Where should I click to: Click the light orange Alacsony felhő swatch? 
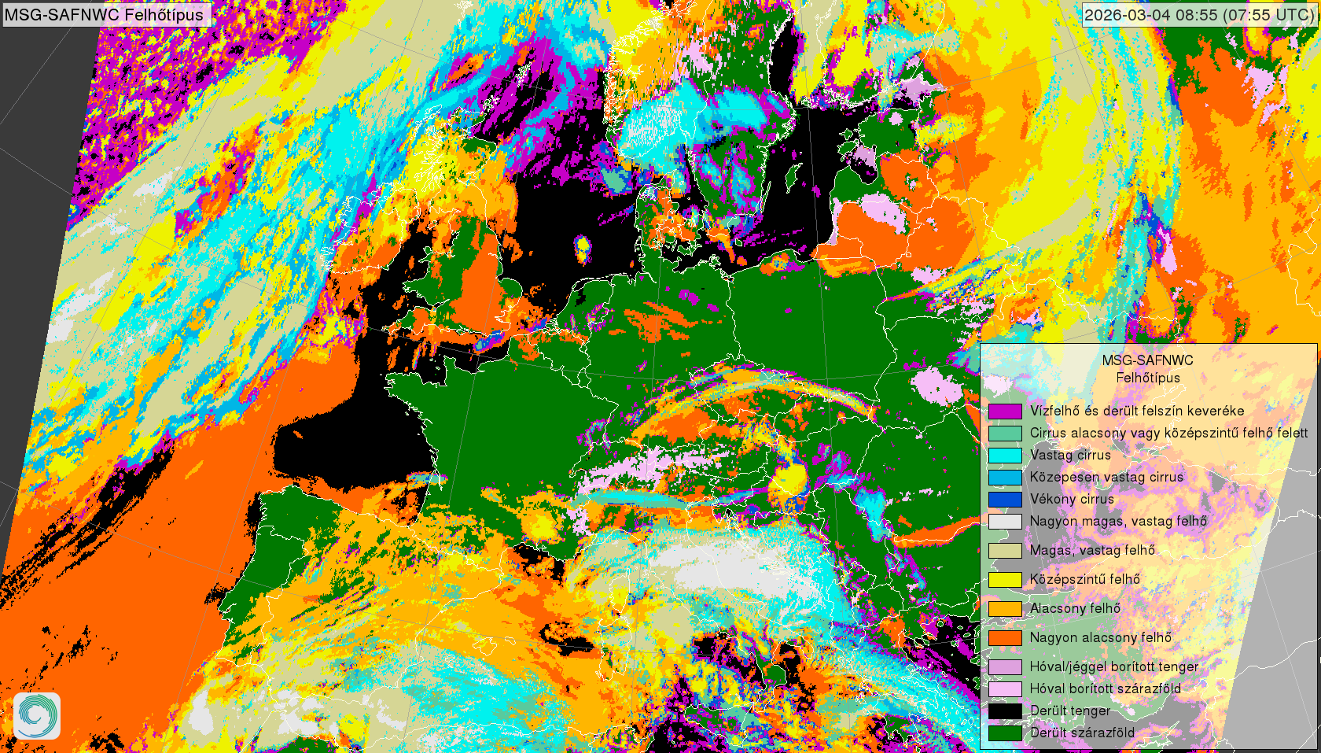[1005, 608]
